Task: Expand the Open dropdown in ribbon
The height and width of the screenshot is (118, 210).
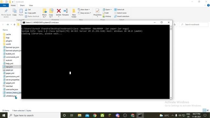Action: click(107, 10)
